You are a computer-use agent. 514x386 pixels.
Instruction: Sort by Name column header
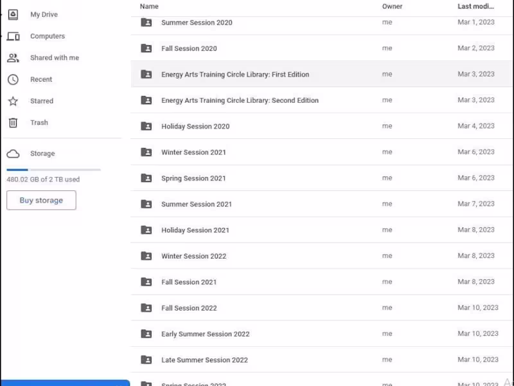(149, 6)
